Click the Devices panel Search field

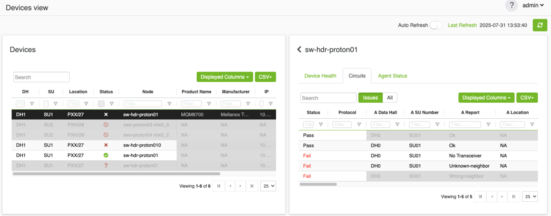click(x=41, y=77)
